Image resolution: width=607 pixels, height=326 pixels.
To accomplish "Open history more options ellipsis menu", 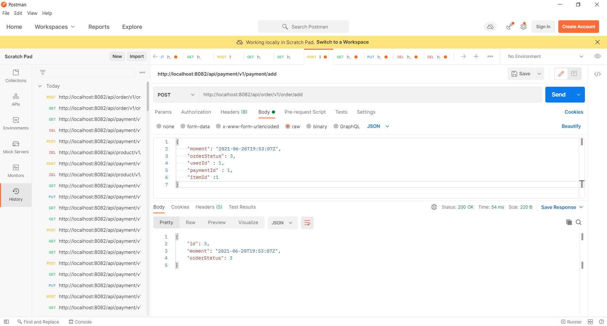I will (x=142, y=72).
